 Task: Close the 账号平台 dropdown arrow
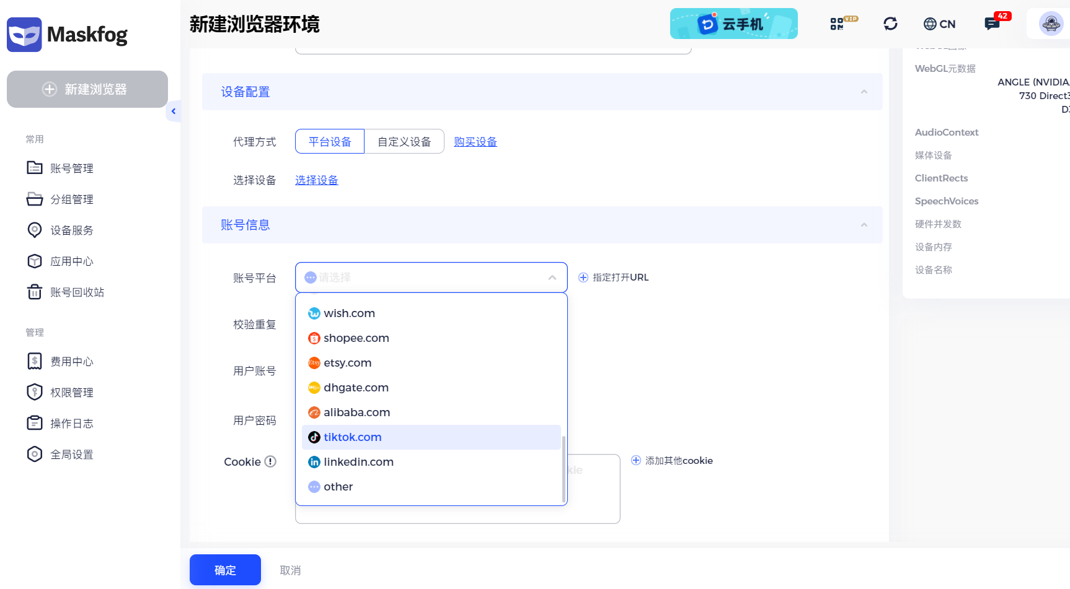552,277
